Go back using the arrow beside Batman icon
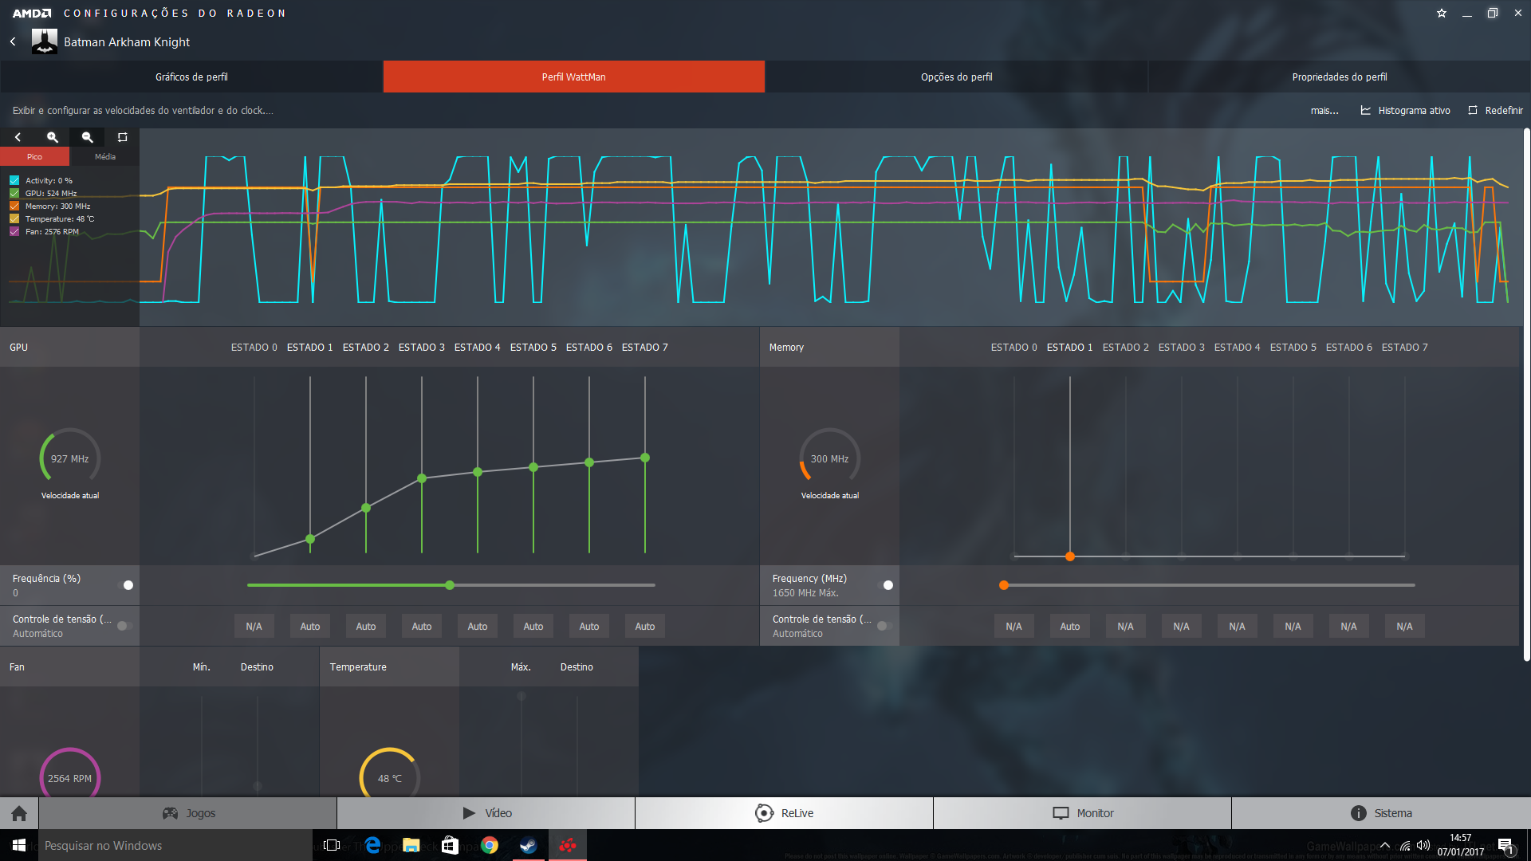The image size is (1531, 861). (13, 41)
